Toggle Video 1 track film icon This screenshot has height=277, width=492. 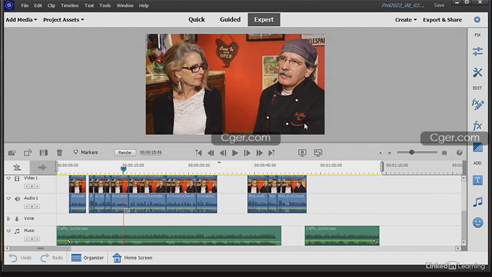click(x=17, y=179)
